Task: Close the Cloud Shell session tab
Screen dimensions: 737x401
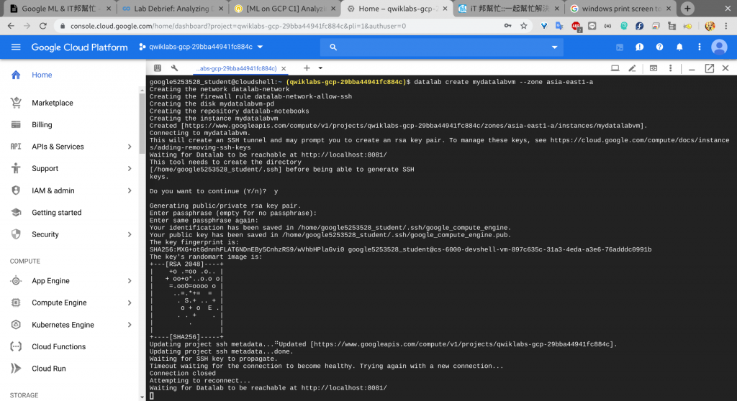Action: [x=284, y=68]
